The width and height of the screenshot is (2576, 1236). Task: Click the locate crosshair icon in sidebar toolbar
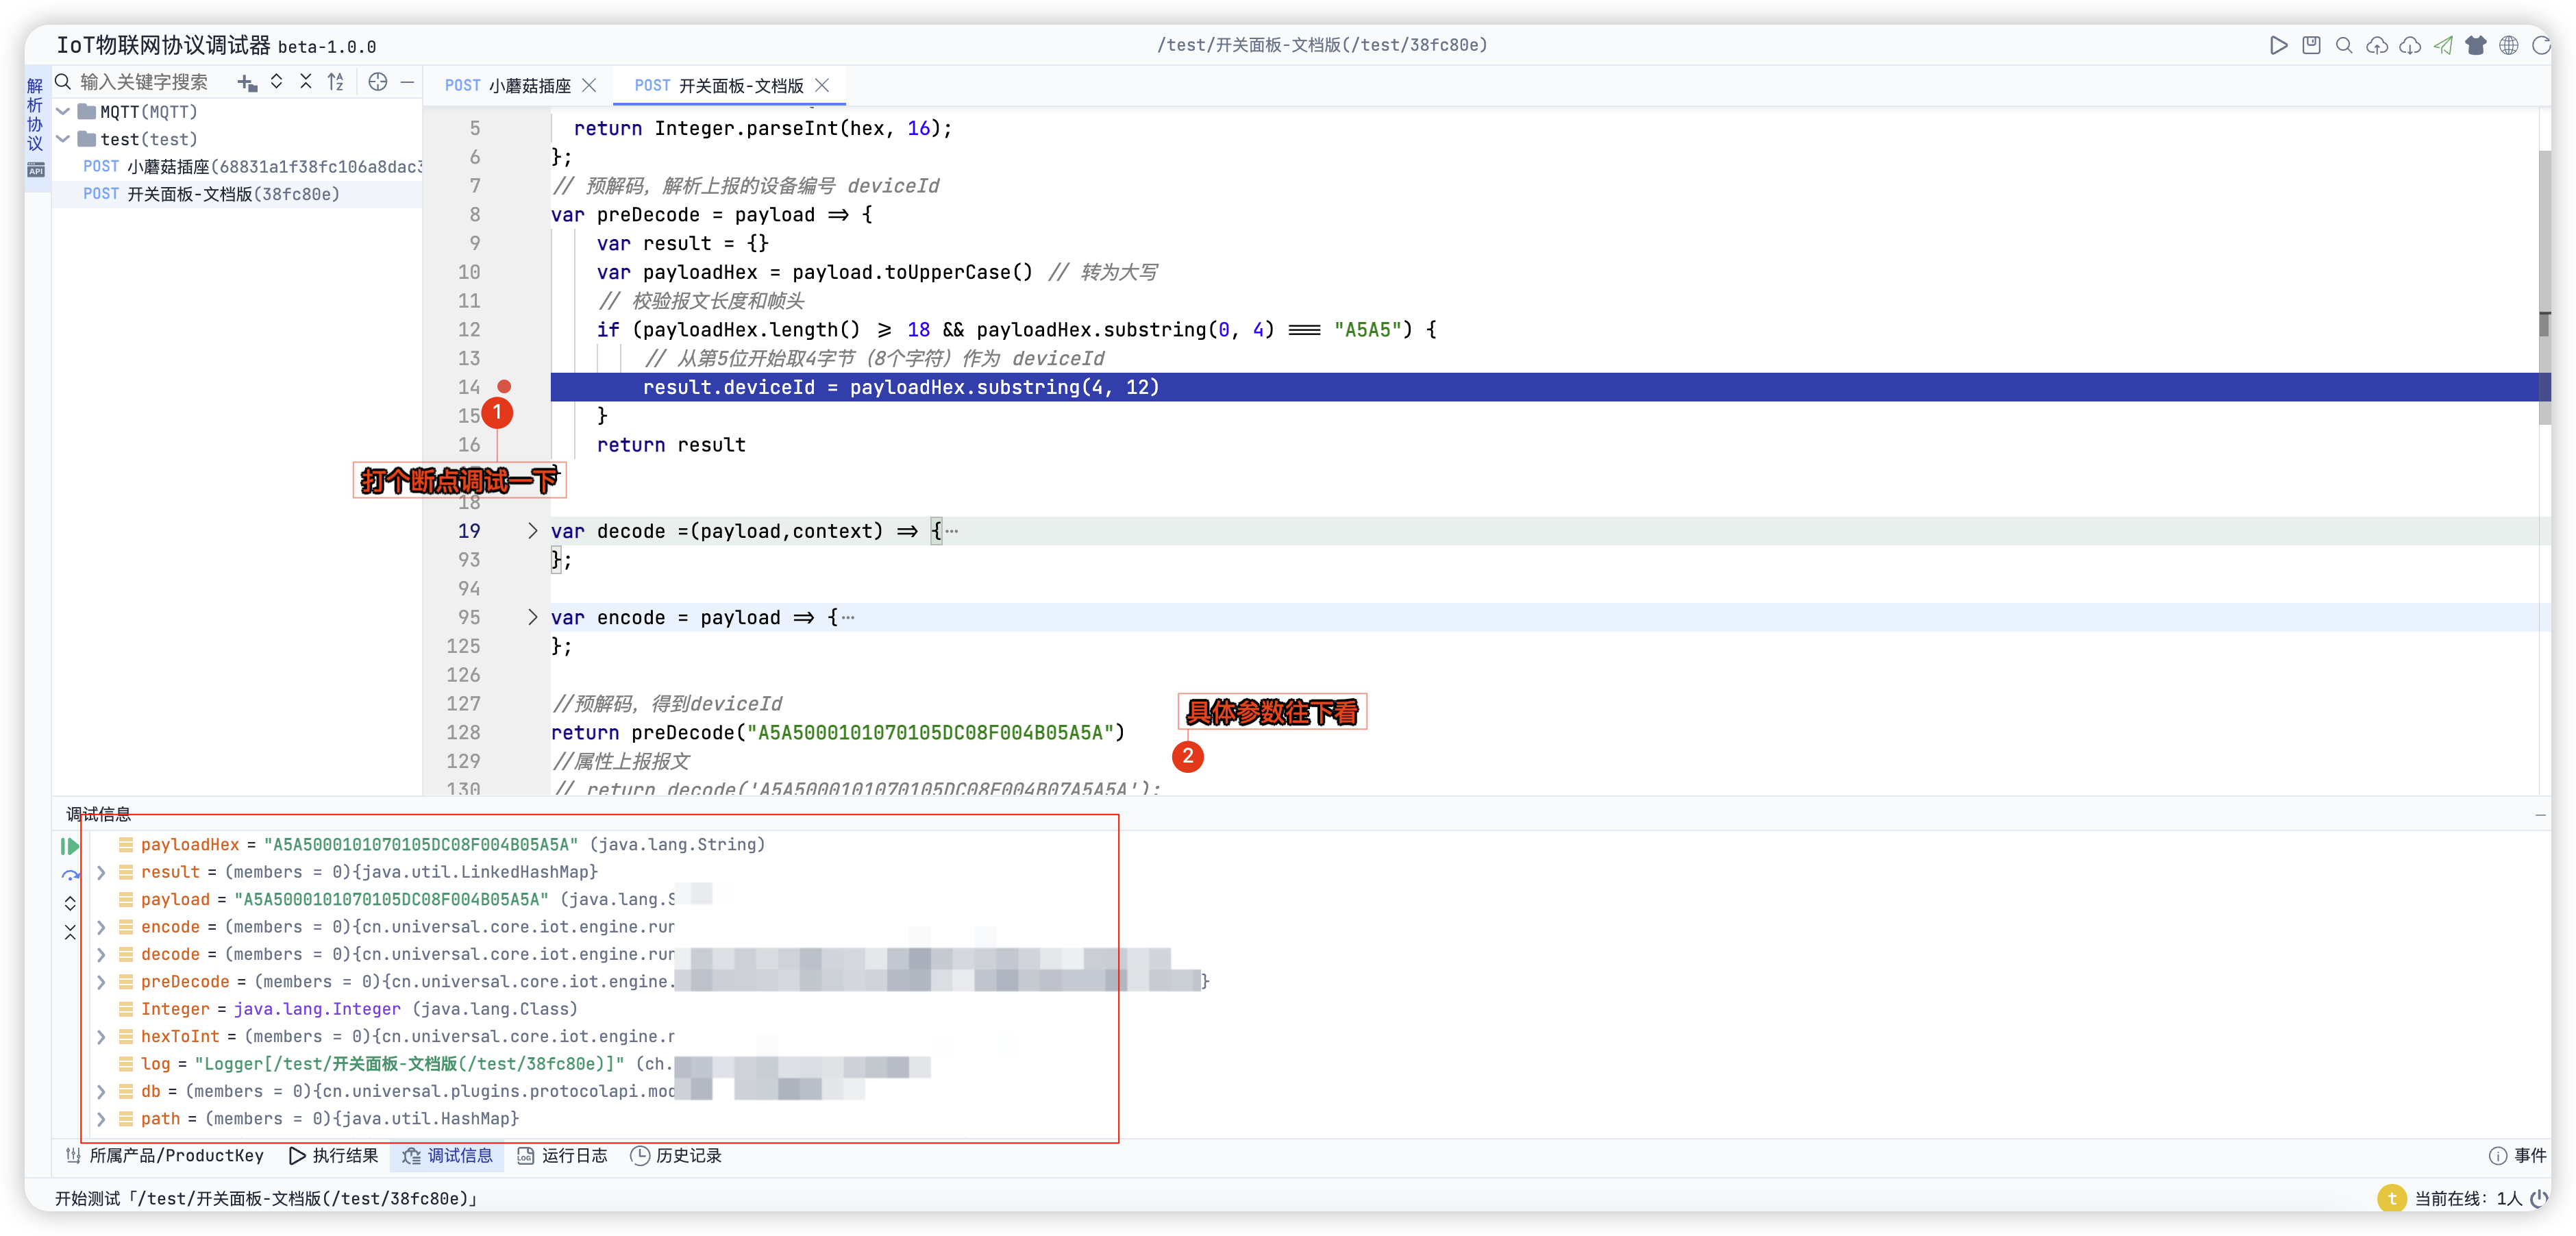click(x=377, y=82)
